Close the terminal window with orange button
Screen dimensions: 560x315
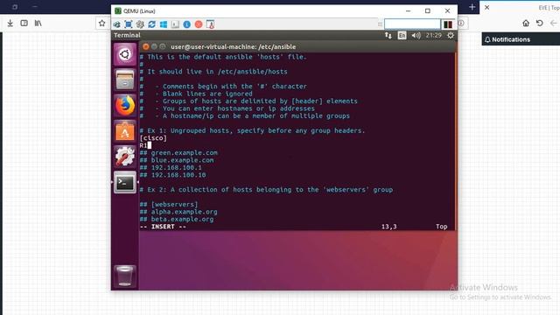tap(146, 46)
